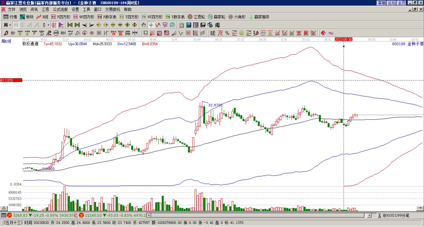Click the 沪 Shanghai index badge

[9, 215]
